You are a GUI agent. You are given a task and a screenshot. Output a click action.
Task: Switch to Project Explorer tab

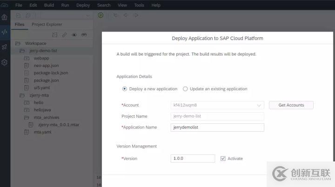pos(47,24)
